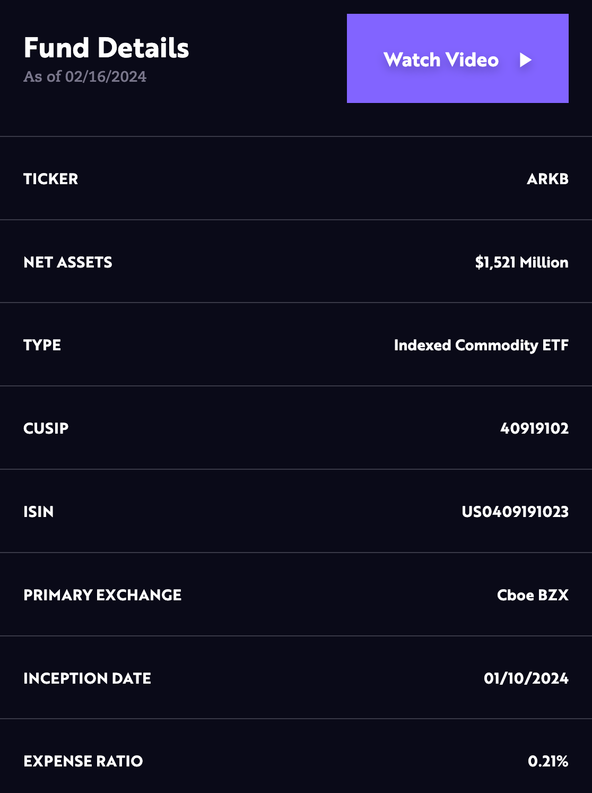Click the CUSIP label

(x=46, y=428)
